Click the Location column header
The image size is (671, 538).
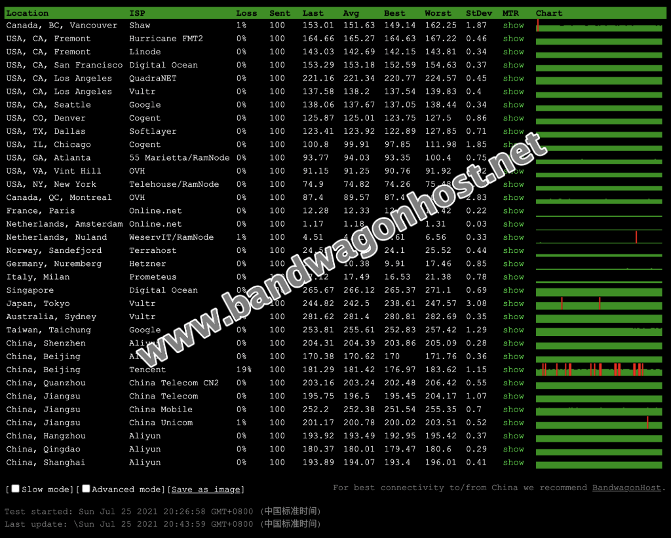[x=28, y=13]
